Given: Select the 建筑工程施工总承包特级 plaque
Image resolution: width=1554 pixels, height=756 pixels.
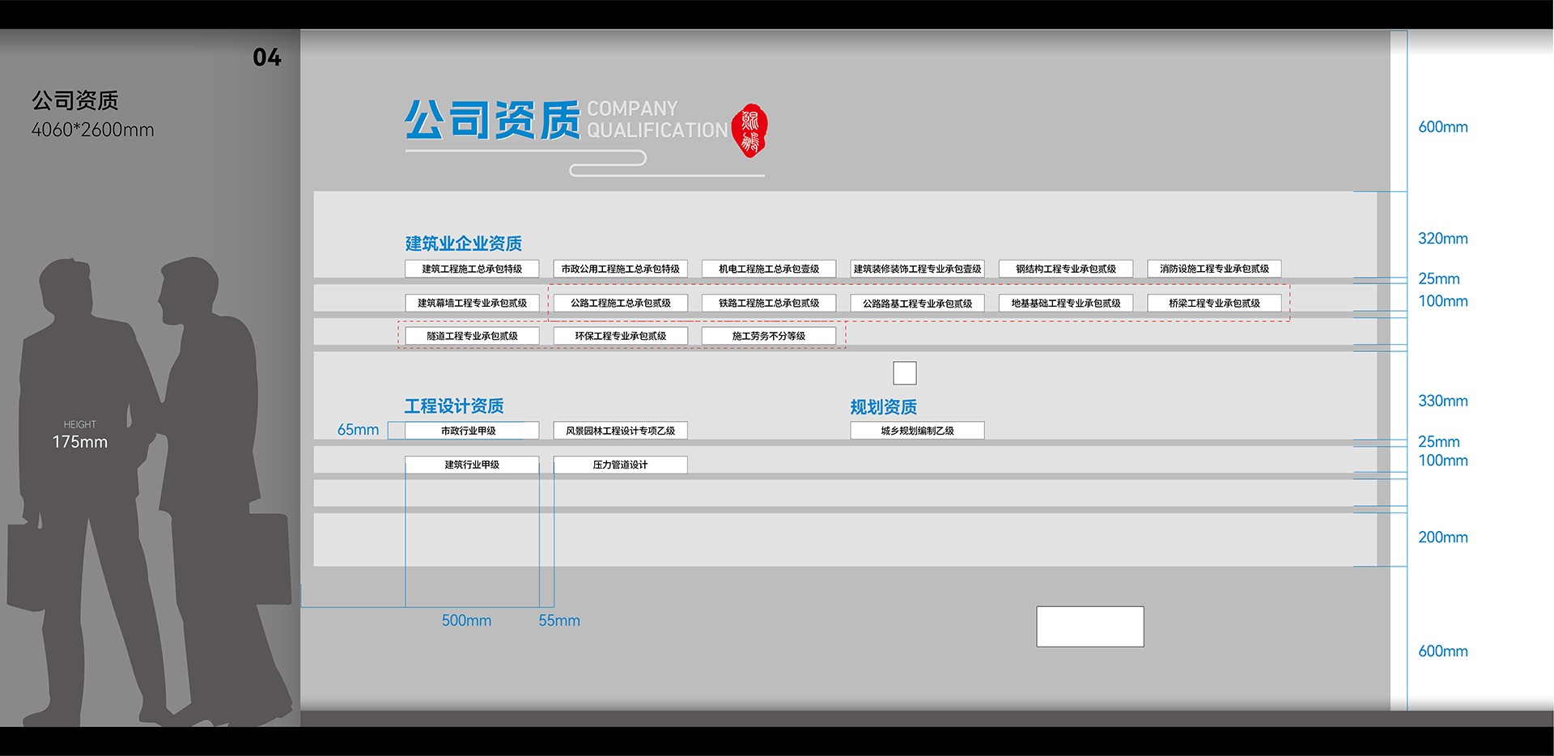Looking at the screenshot, I should coord(472,269).
